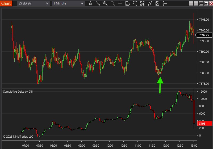This screenshot has width=213, height=149.
Task: Click the green up arrow drawing
Action: tap(160, 85)
